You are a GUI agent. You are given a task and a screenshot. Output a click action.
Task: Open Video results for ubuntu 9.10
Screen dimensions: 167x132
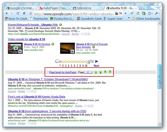click(26, 39)
